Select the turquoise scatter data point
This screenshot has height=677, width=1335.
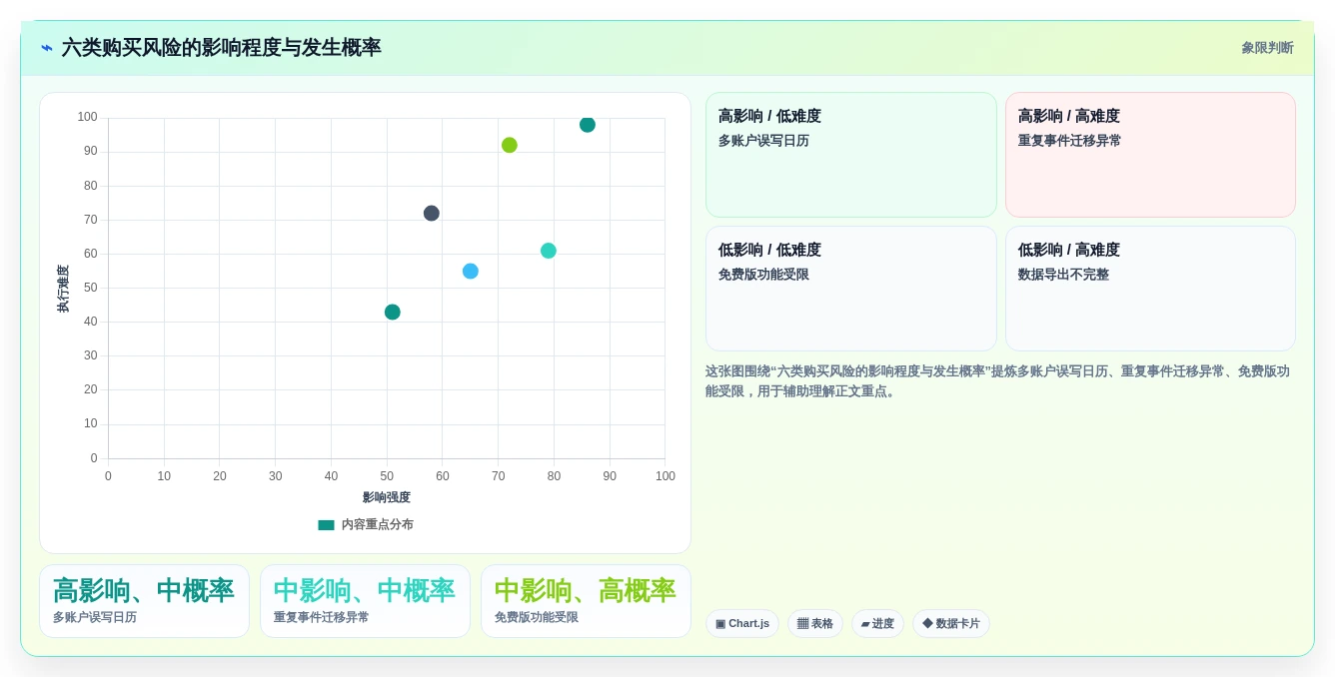click(x=549, y=251)
